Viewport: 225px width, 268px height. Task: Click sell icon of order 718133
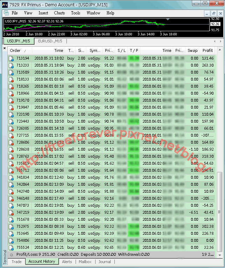(11, 80)
